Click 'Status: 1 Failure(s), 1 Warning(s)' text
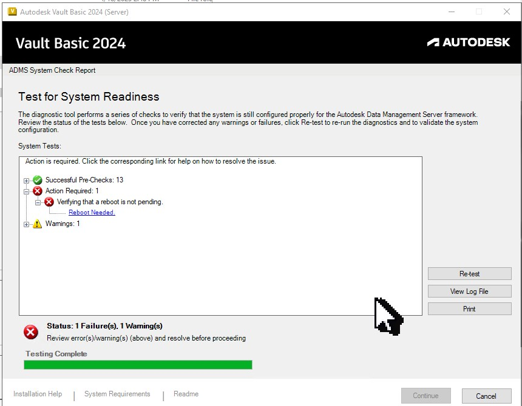Viewport: 522px width, 406px height. coord(104,326)
